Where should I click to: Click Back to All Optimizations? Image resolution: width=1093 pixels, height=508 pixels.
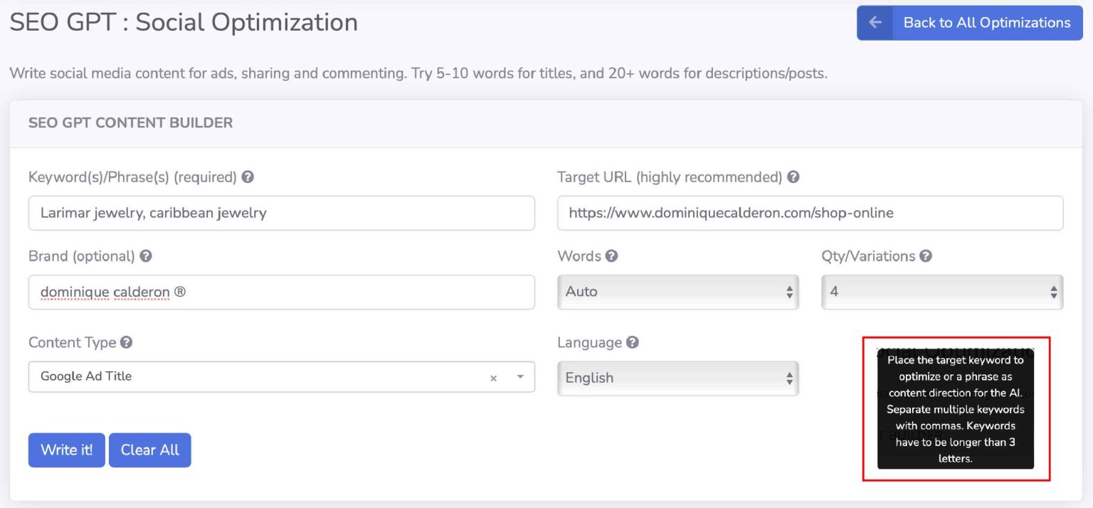point(986,22)
